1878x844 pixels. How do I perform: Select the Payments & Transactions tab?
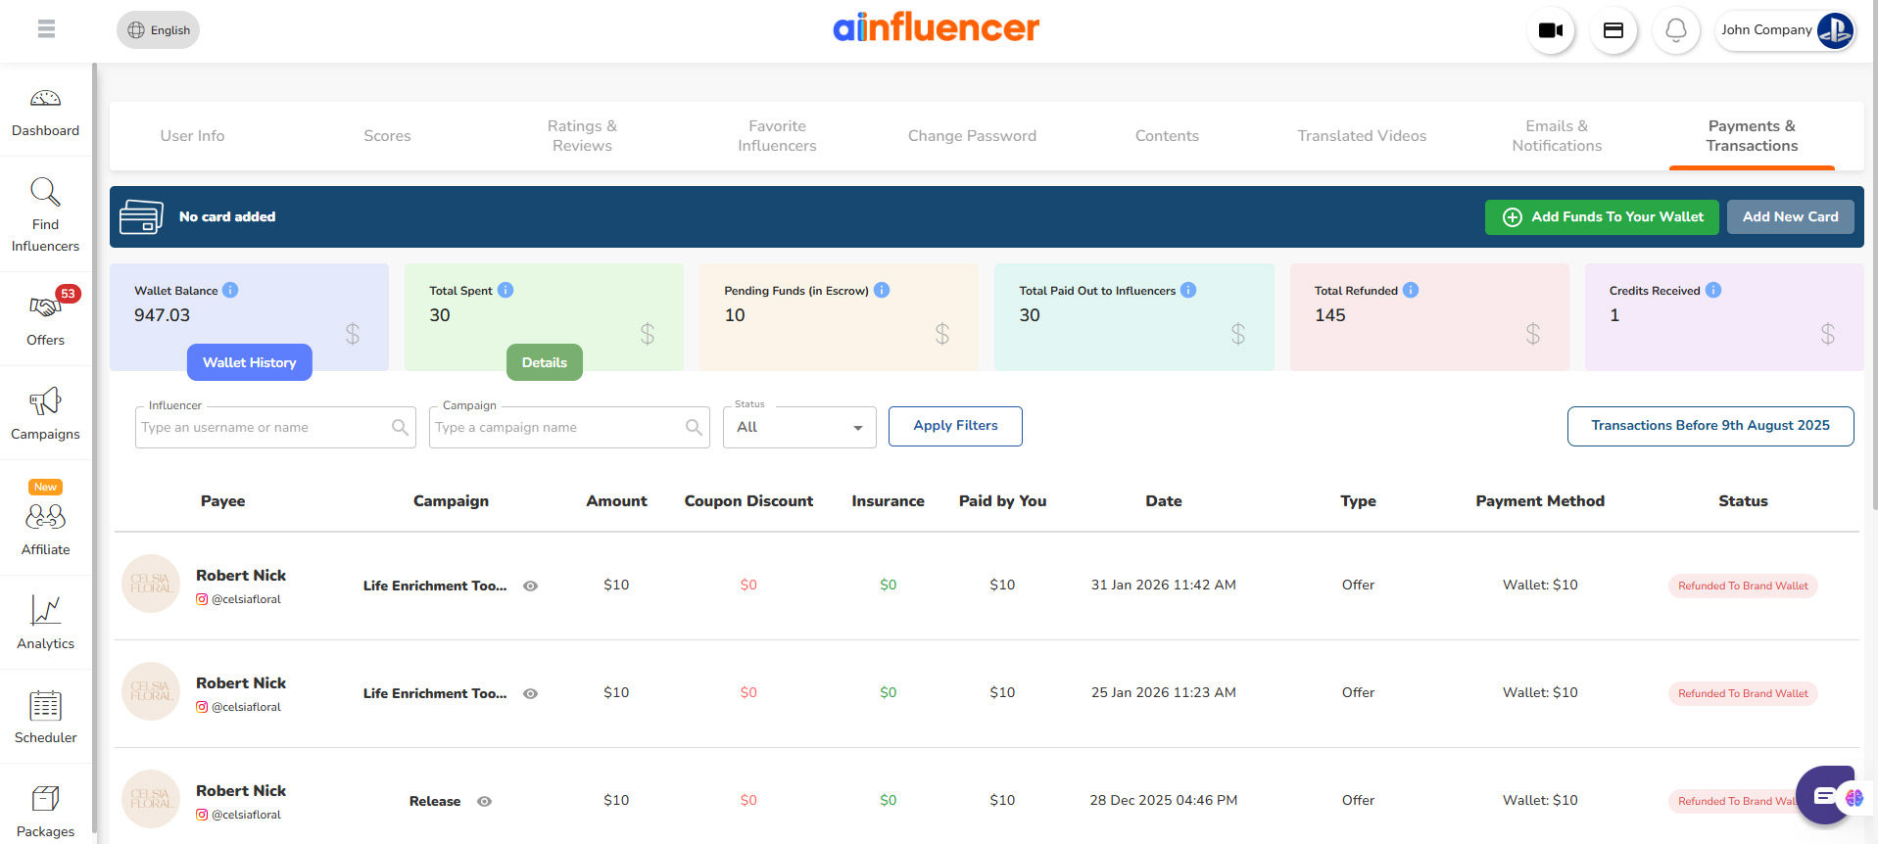[1752, 136]
